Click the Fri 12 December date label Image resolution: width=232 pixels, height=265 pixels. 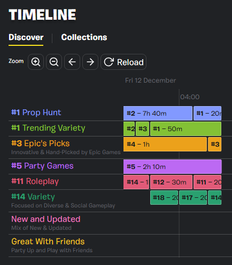coord(150,81)
